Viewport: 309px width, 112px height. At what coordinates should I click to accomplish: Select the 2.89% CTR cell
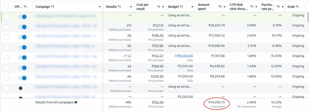click(251, 25)
